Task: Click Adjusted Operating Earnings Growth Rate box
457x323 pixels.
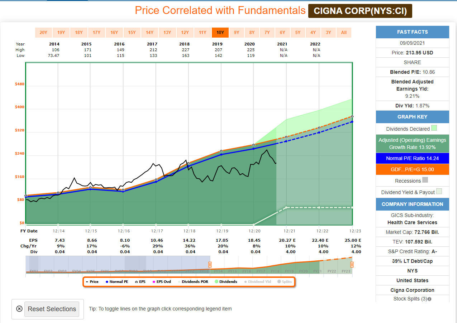Action: 412,144
